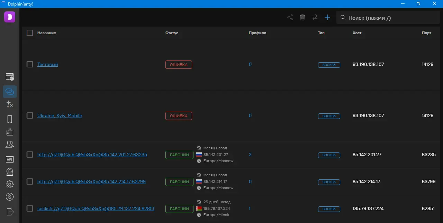Click the share icon in toolbar
The width and height of the screenshot is (443, 223).
click(290, 17)
